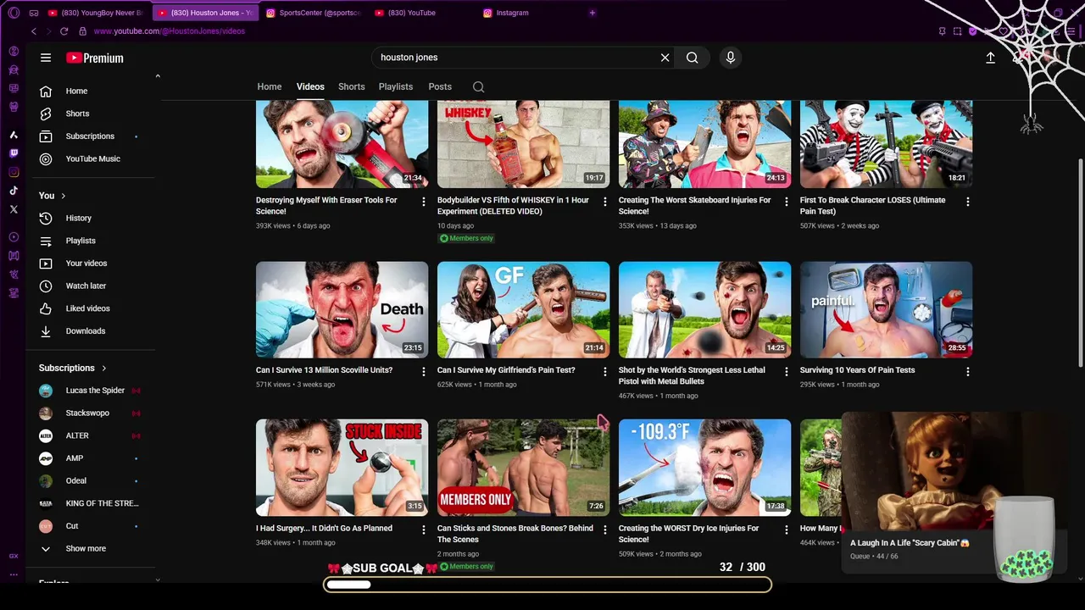
Task: Open X in the browser sidebar
Action: [14, 209]
